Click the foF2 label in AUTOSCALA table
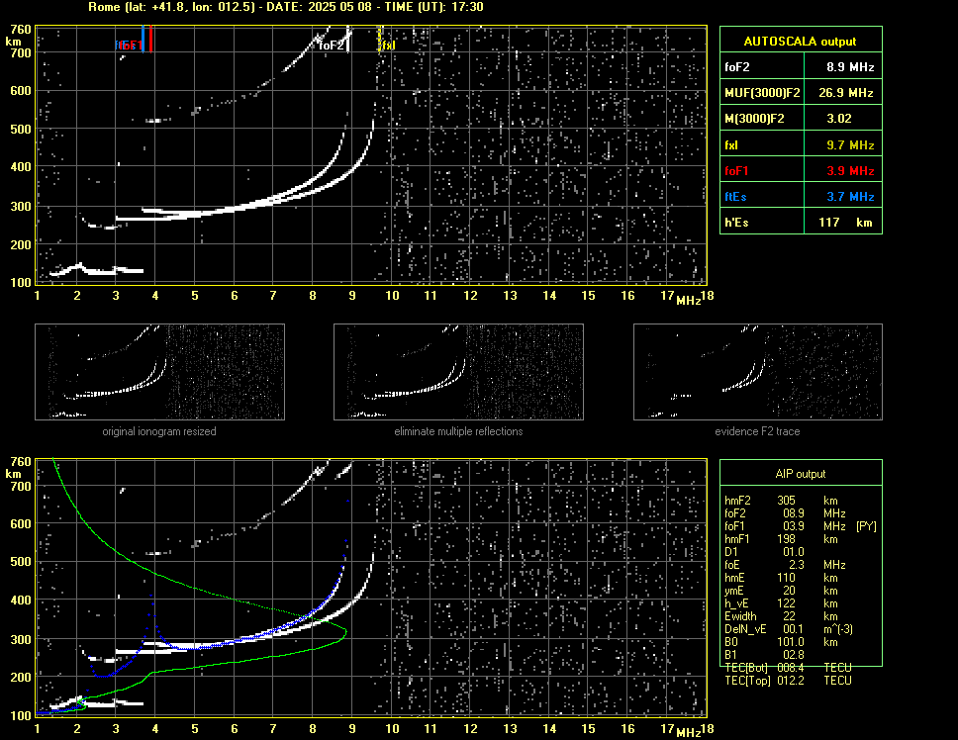958x740 pixels. pyautogui.click(x=737, y=67)
